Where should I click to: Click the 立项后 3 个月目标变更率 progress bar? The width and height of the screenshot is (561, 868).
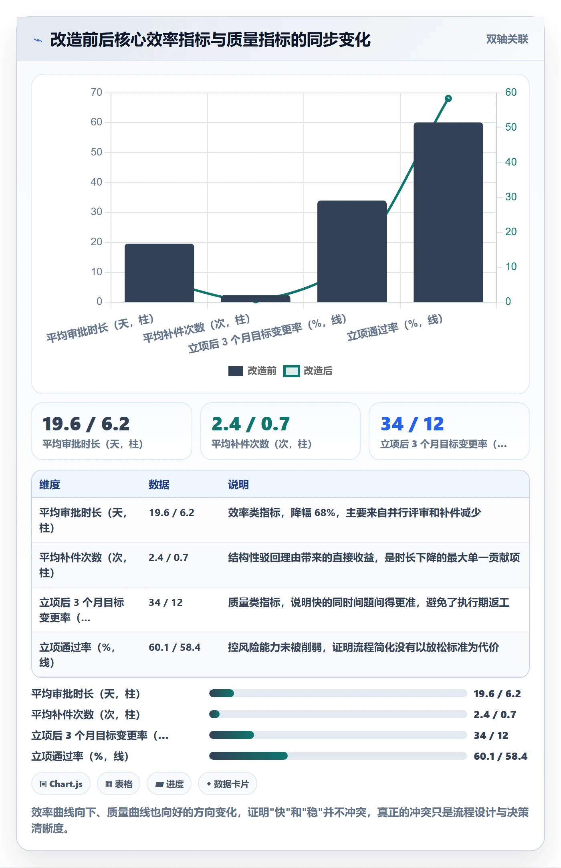coord(338,735)
